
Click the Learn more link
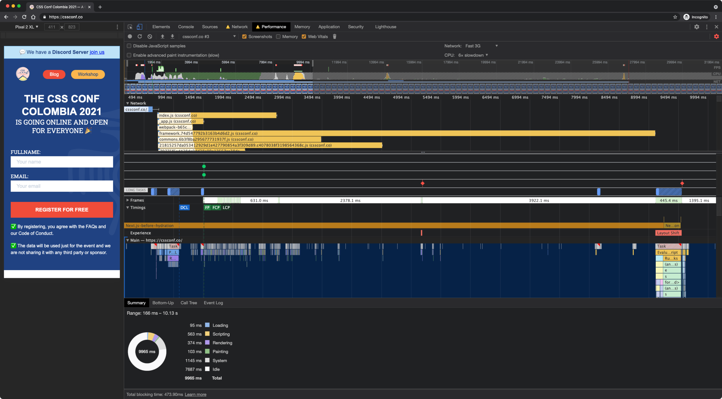[x=195, y=394]
